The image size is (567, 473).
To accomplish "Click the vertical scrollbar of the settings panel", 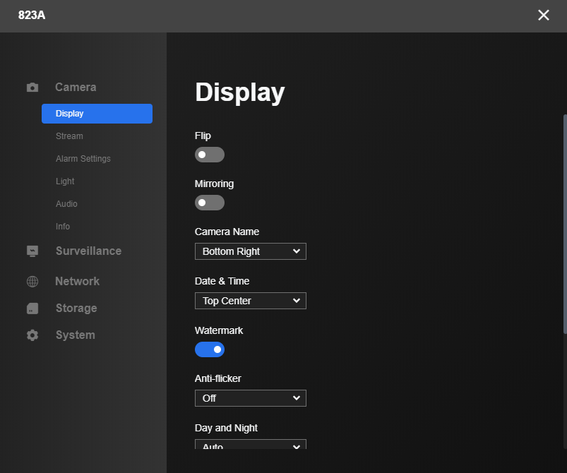I will [565, 224].
